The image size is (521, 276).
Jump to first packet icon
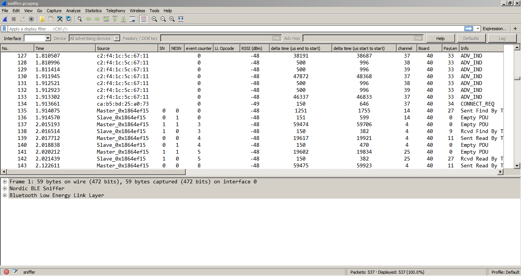[x=115, y=19]
